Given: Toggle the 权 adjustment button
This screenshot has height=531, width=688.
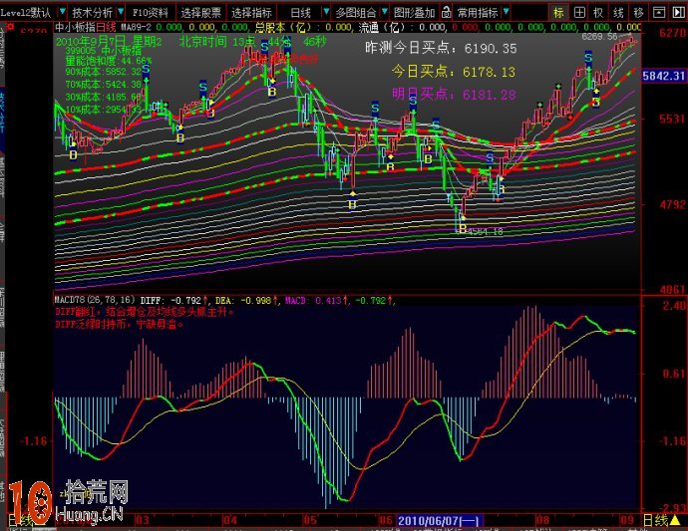Looking at the screenshot, I should point(598,12).
